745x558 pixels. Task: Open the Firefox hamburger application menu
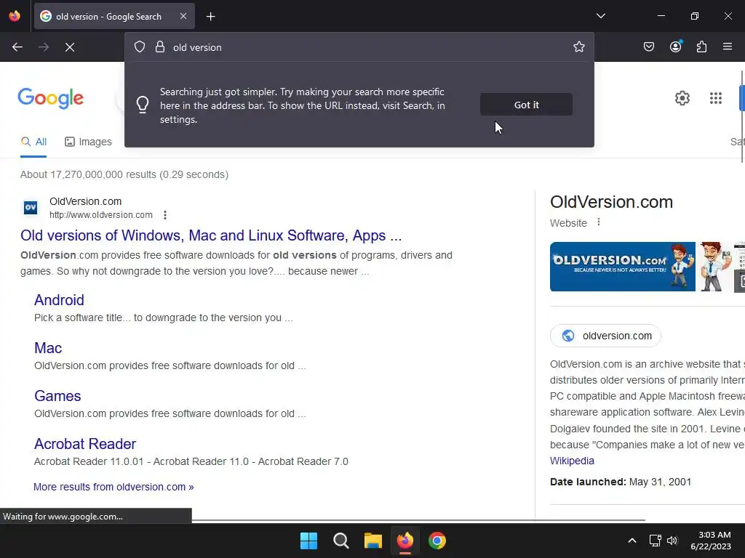point(728,46)
